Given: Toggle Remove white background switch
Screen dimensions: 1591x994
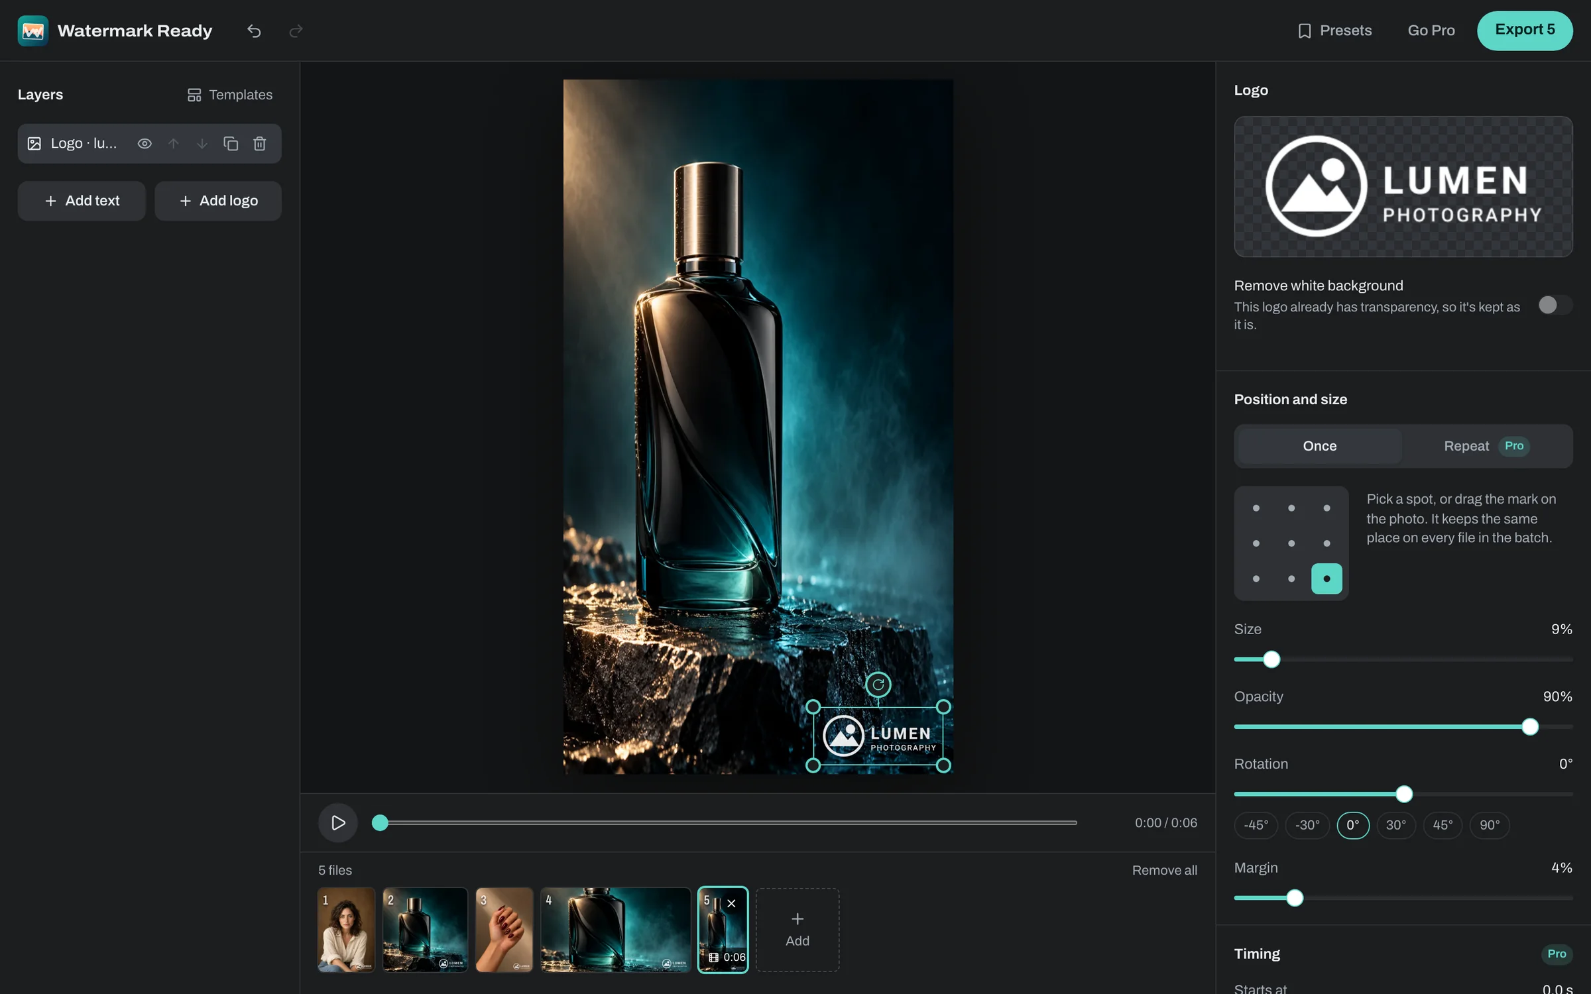Looking at the screenshot, I should [x=1555, y=305].
